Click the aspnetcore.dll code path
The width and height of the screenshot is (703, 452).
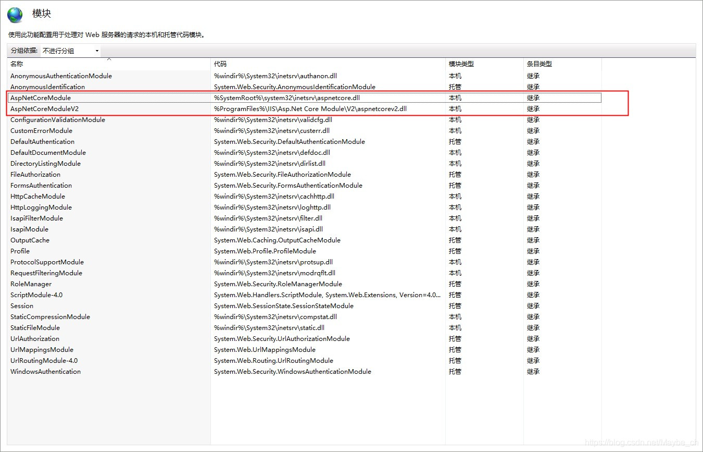pos(287,97)
